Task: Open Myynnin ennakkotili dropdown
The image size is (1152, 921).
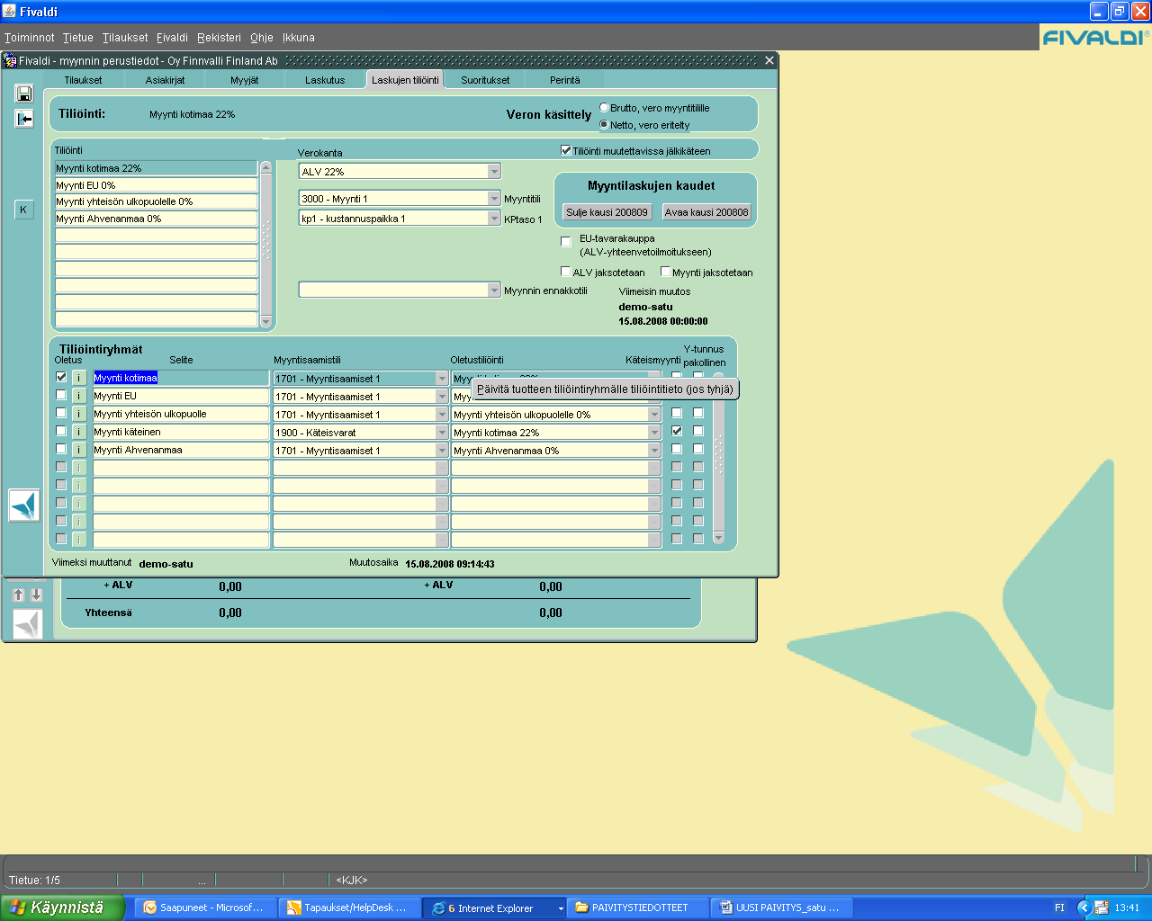Action: coord(494,290)
